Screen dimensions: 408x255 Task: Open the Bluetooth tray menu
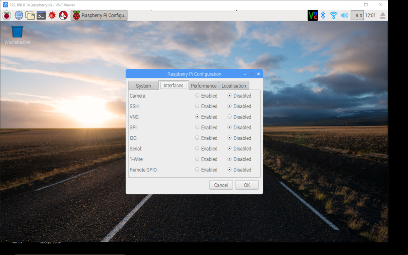tap(323, 16)
